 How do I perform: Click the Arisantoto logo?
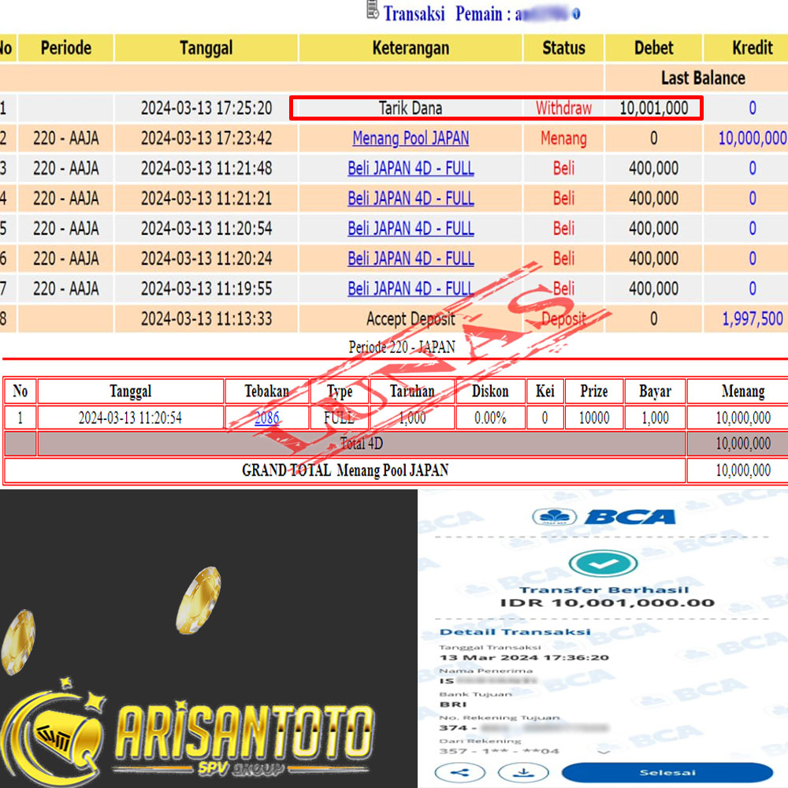tap(187, 732)
